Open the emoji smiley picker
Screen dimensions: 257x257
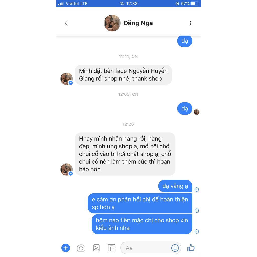pos(175,248)
